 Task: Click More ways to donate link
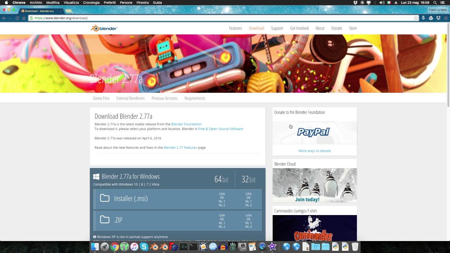[x=315, y=151]
